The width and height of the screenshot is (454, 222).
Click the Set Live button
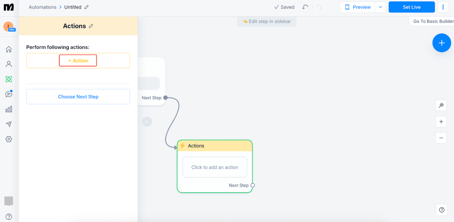[x=411, y=7]
